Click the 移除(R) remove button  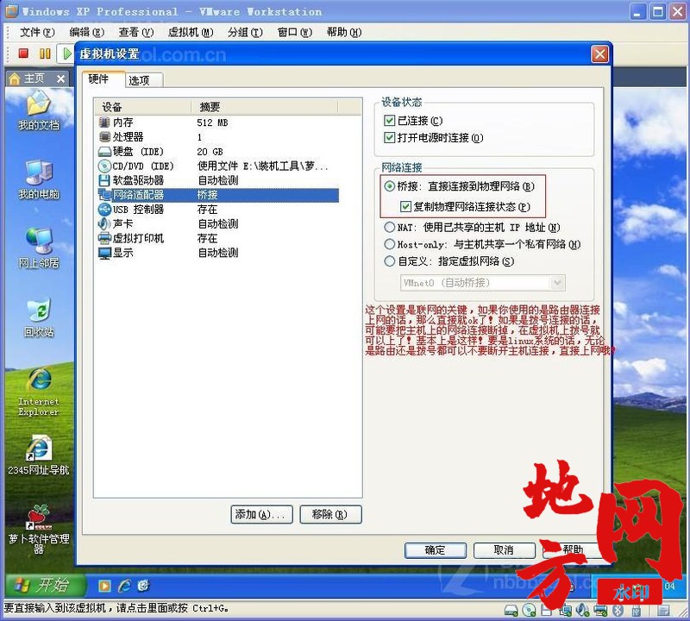330,514
